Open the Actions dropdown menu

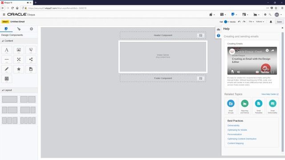pyautogui.click(x=260, y=22)
